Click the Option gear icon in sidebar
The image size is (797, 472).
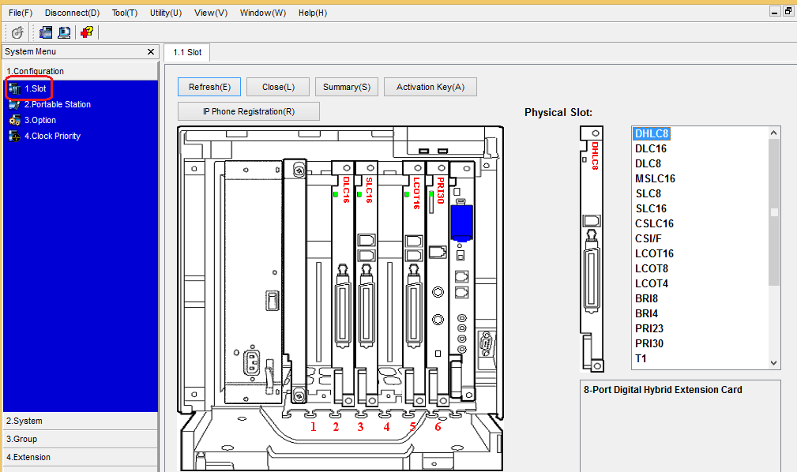15,120
